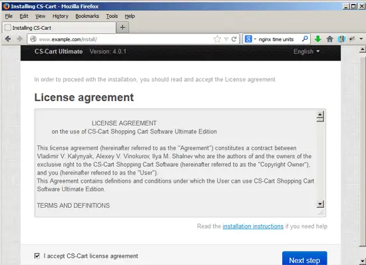This screenshot has width=366, height=265.
Task: Maximize the Firefox window
Action: [354, 6]
